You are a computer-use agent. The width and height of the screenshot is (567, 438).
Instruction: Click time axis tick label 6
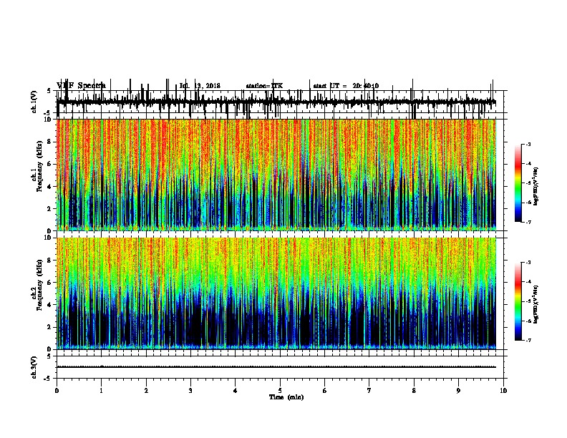click(325, 391)
